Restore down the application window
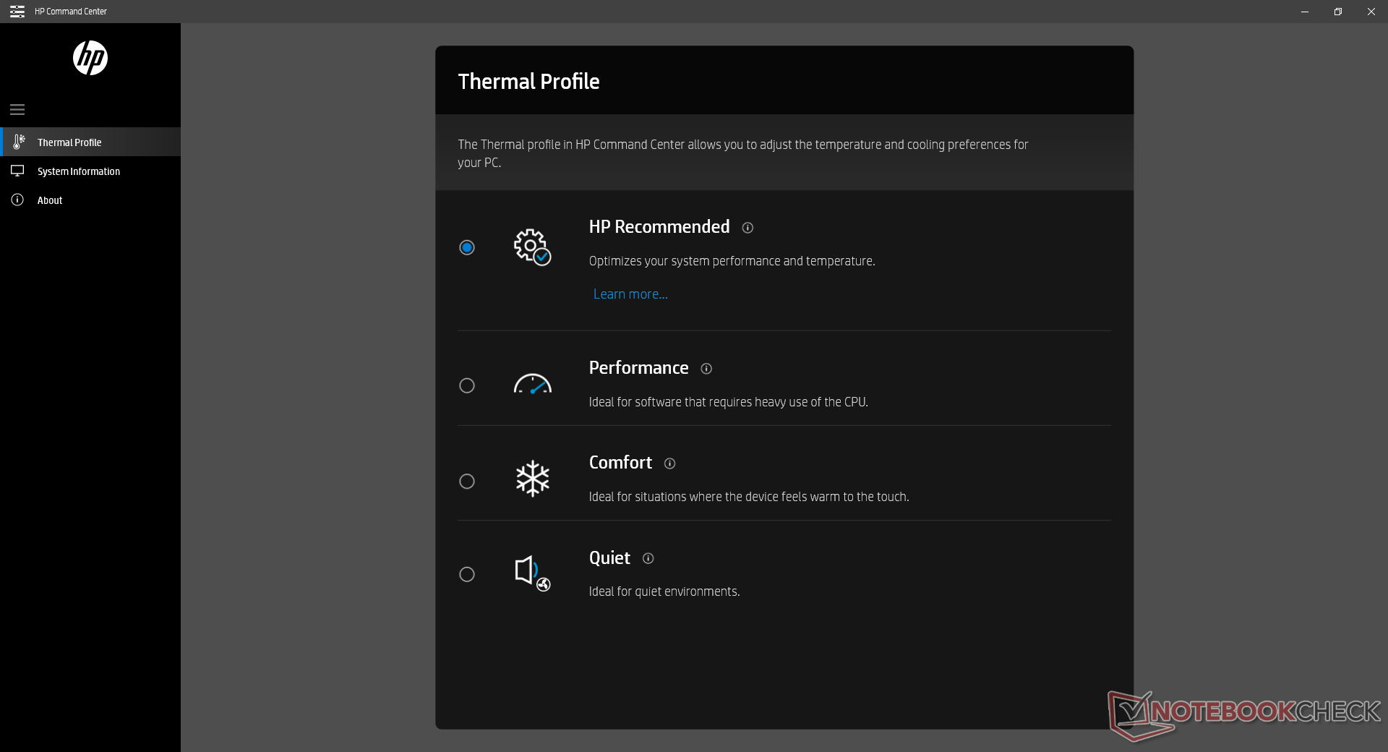The width and height of the screenshot is (1388, 752). tap(1338, 12)
